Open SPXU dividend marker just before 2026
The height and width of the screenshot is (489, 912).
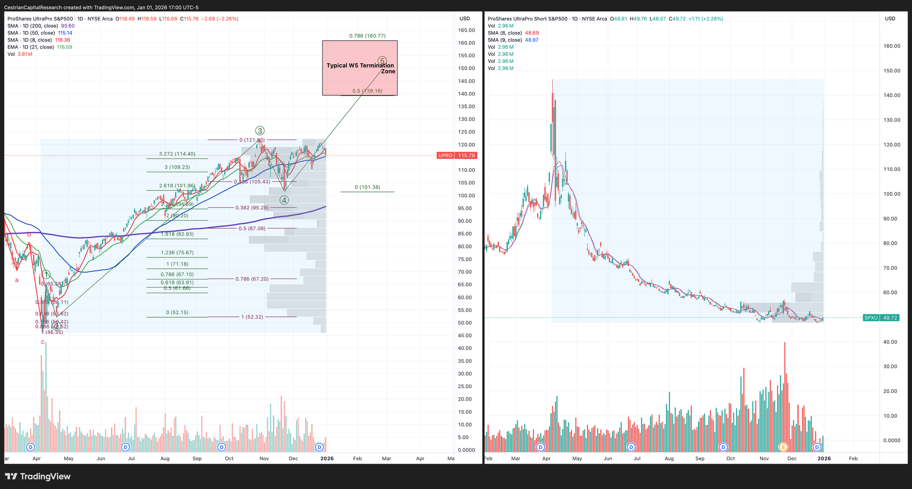pyautogui.click(x=817, y=447)
